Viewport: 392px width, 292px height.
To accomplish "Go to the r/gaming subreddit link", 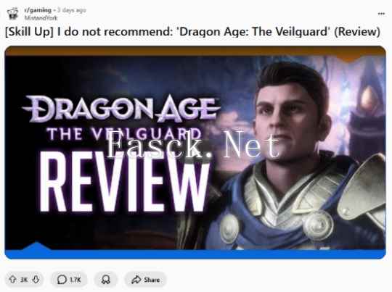I will 38,10.
